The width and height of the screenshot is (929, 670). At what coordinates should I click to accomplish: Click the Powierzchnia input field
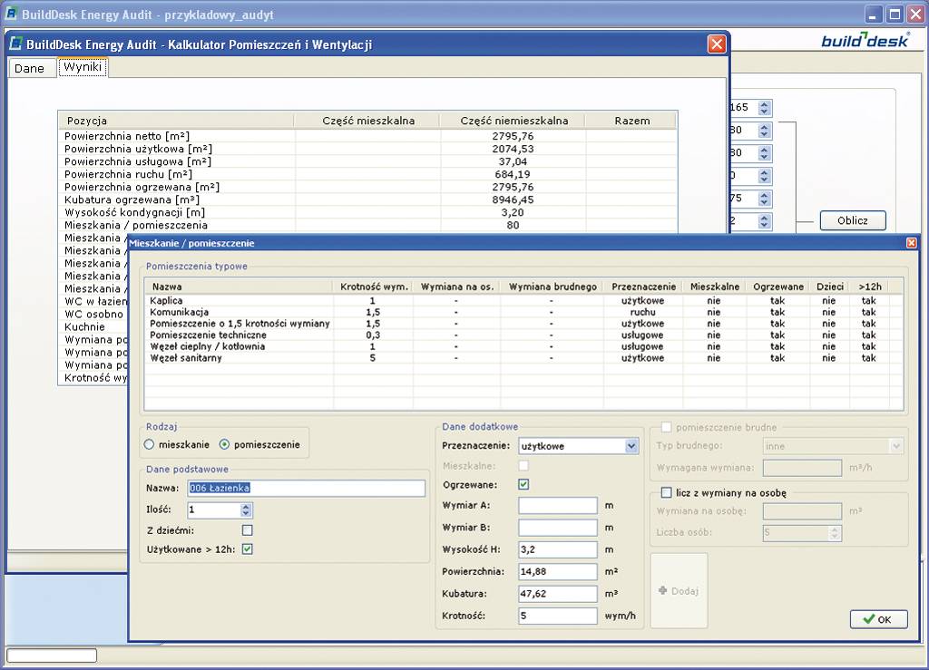(x=558, y=572)
